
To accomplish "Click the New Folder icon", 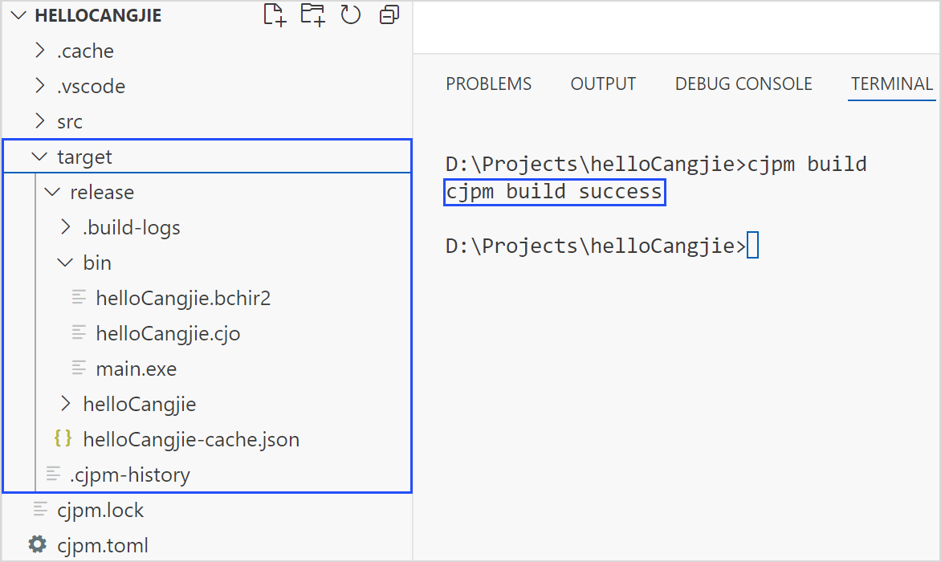I will [312, 15].
